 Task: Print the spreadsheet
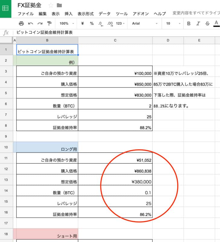(x=21, y=24)
